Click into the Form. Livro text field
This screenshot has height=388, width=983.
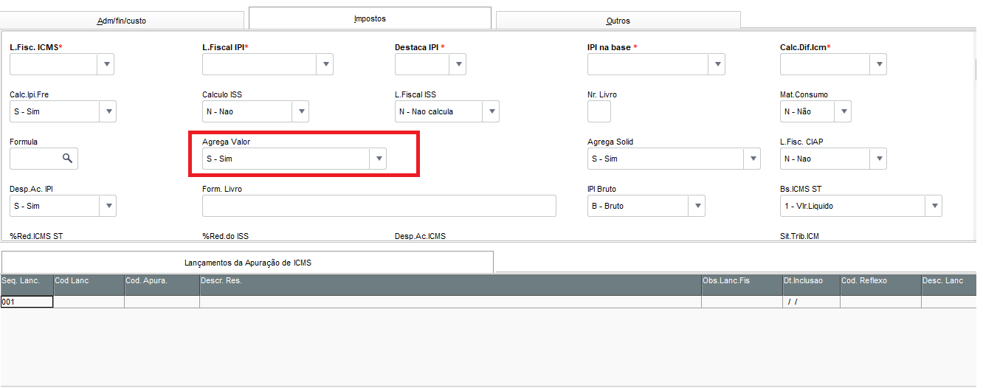379,206
